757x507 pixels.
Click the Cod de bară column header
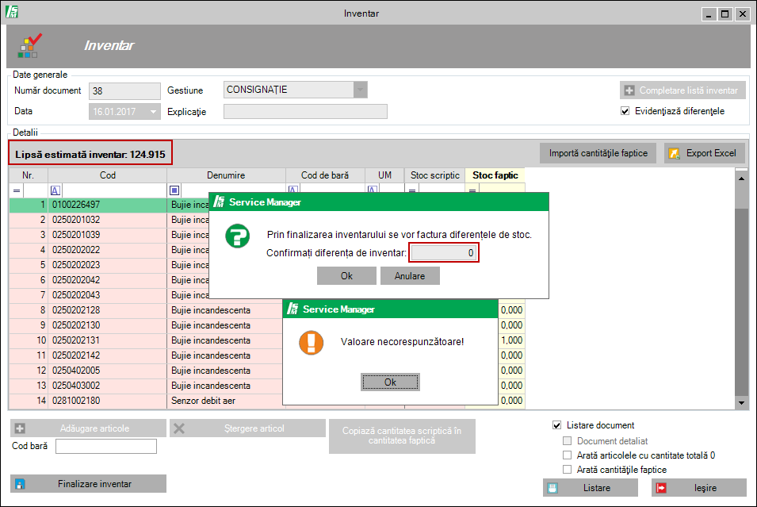tap(325, 175)
